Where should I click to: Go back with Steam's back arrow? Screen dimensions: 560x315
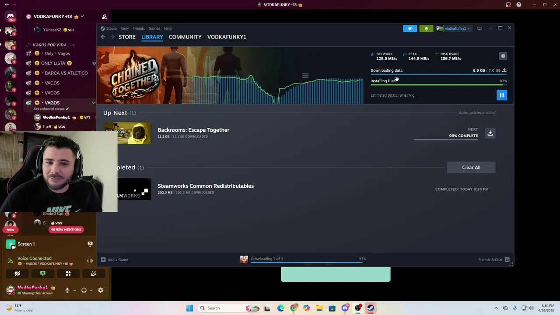click(103, 37)
